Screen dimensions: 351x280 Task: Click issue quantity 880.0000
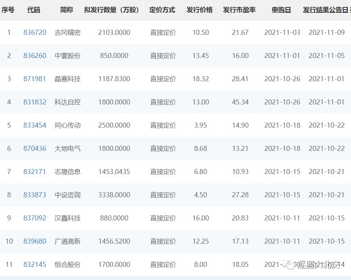click(x=114, y=218)
